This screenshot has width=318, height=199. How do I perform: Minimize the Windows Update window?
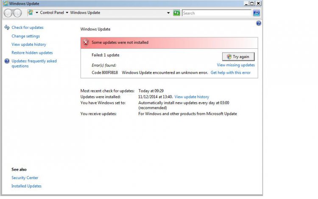(x=246, y=3)
